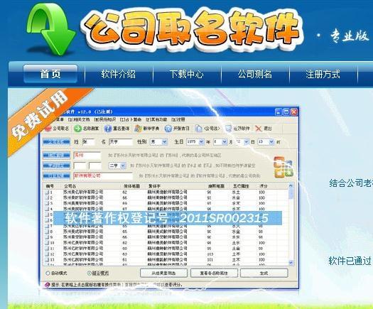
Task: Tick the checkbox for result row 2
Action: click(x=47, y=197)
